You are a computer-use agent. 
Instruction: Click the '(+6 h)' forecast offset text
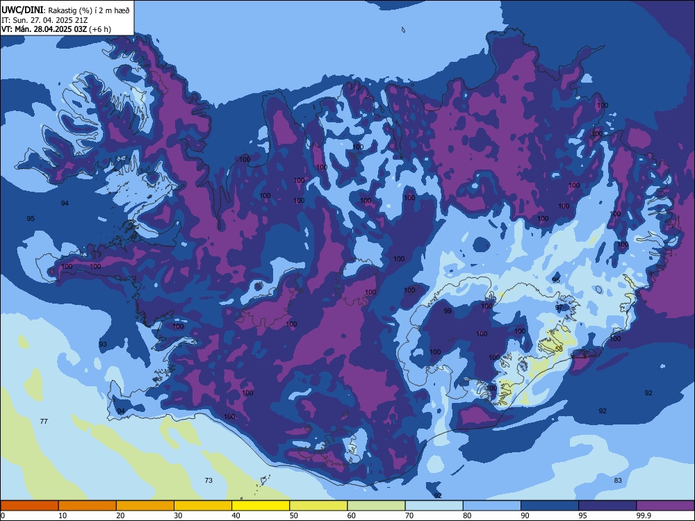point(100,29)
